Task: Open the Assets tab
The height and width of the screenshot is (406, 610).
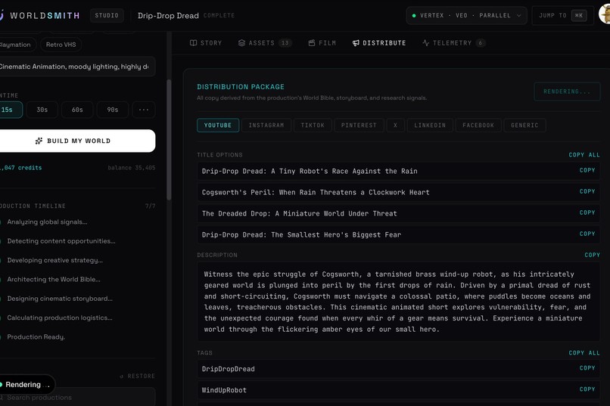Action: [x=265, y=43]
